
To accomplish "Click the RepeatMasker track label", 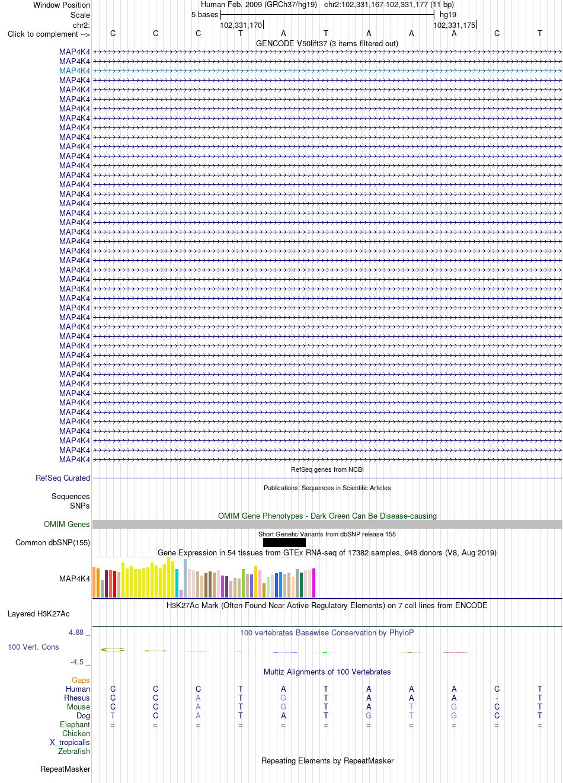I will pos(65,769).
